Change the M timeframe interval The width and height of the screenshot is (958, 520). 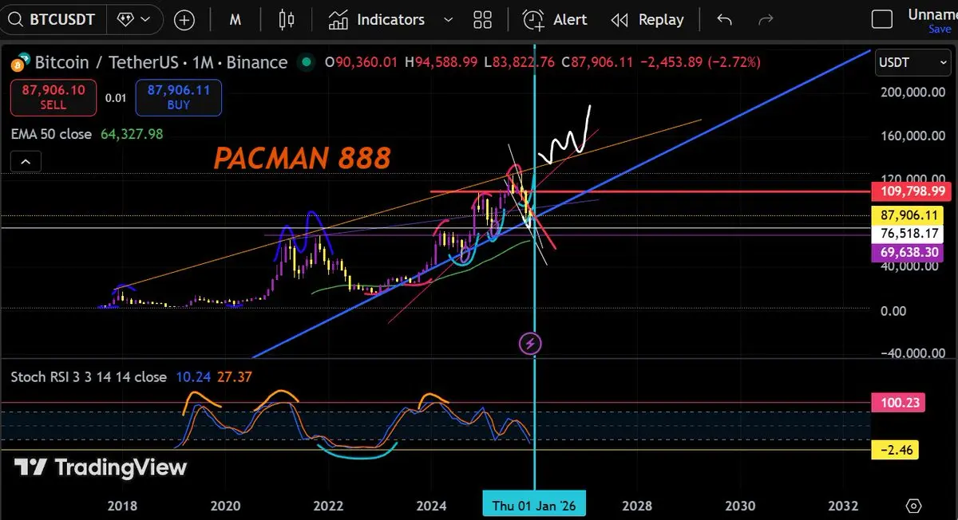click(x=236, y=20)
